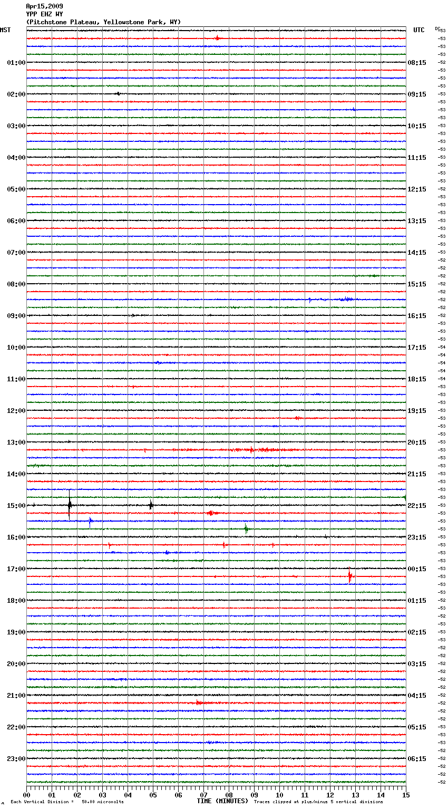
Task: Select the 18:00 MST time label
Action: [16, 601]
